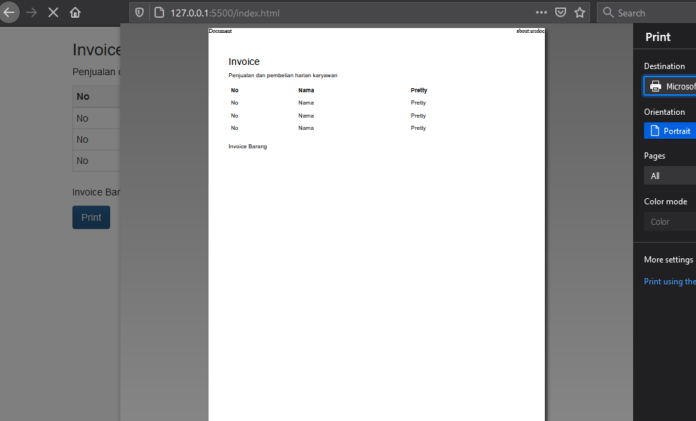This screenshot has height=421, width=696.
Task: Open the page actions ellipsis menu
Action: pyautogui.click(x=541, y=12)
